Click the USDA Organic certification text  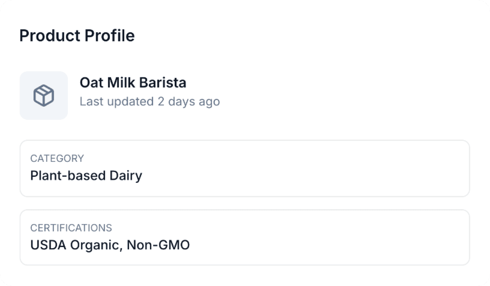[x=76, y=245]
